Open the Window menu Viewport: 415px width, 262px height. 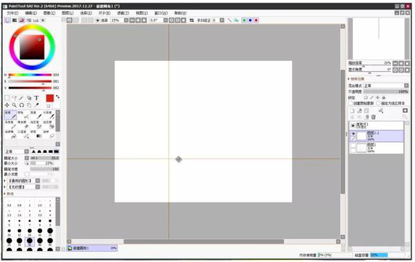161,13
